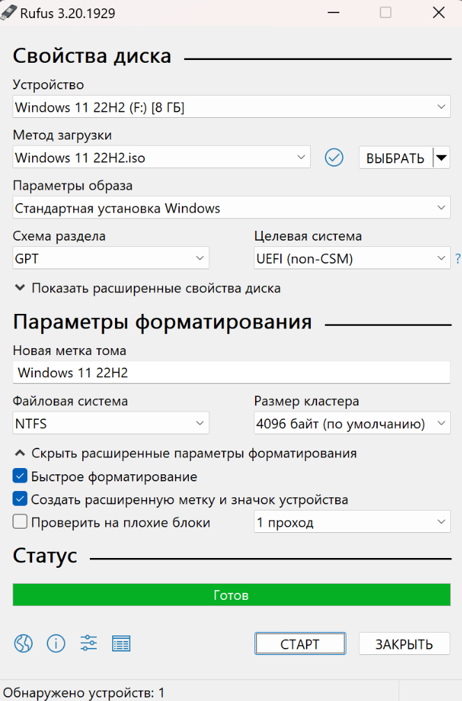Uncheck Быстрое форматирование checkbox
The width and height of the screenshot is (462, 701).
[20, 476]
